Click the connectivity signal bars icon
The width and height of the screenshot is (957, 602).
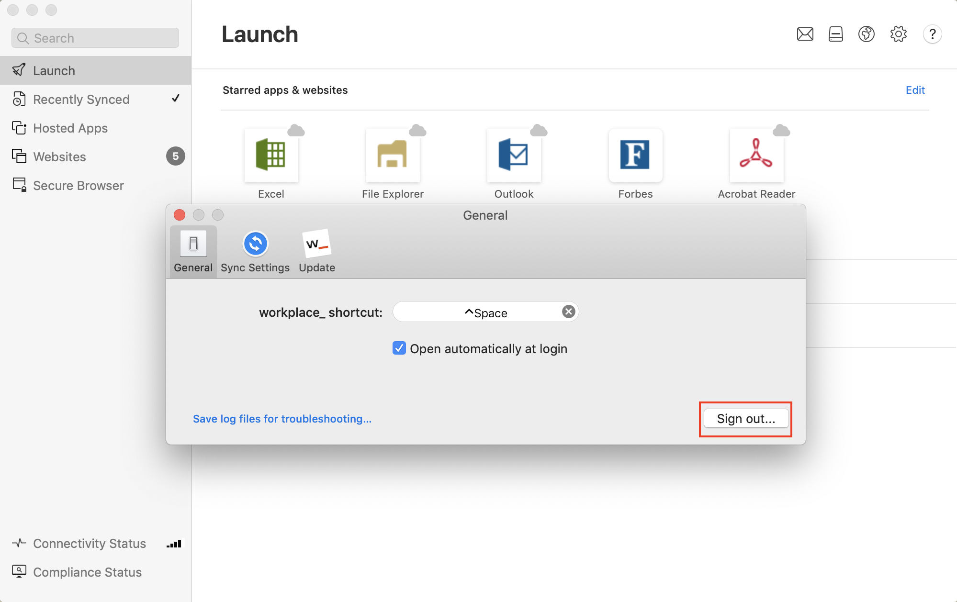[174, 544]
